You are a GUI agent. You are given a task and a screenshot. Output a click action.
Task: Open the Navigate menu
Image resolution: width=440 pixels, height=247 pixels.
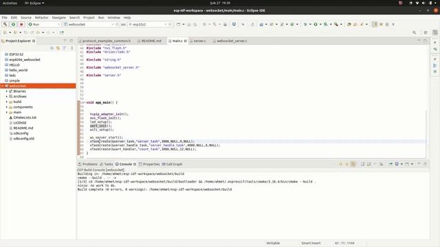[59, 17]
